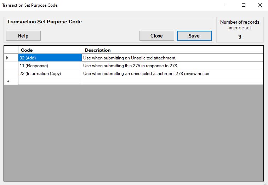The width and height of the screenshot is (268, 185).
Task: Sort by the Description column header
Action: (x=172, y=50)
